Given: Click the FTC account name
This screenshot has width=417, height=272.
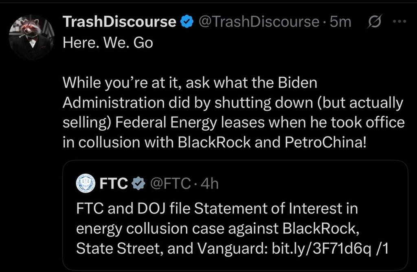Looking at the screenshot, I should tap(114, 184).
